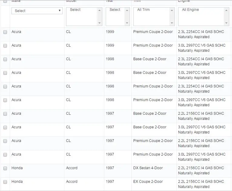Check the 1999 Acura CL 3.0L row checkbox
The height and width of the screenshot is (191, 232).
tap(5, 45)
